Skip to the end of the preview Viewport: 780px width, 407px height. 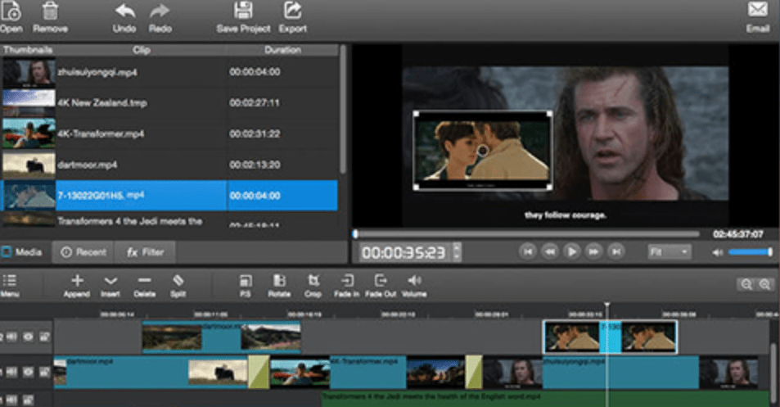click(x=615, y=251)
